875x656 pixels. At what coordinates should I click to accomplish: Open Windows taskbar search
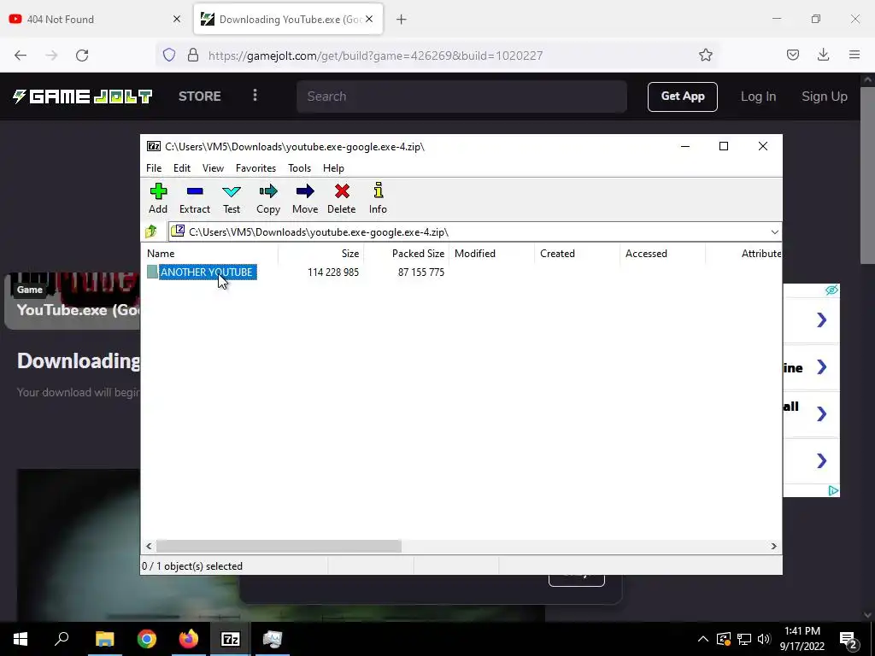point(62,639)
